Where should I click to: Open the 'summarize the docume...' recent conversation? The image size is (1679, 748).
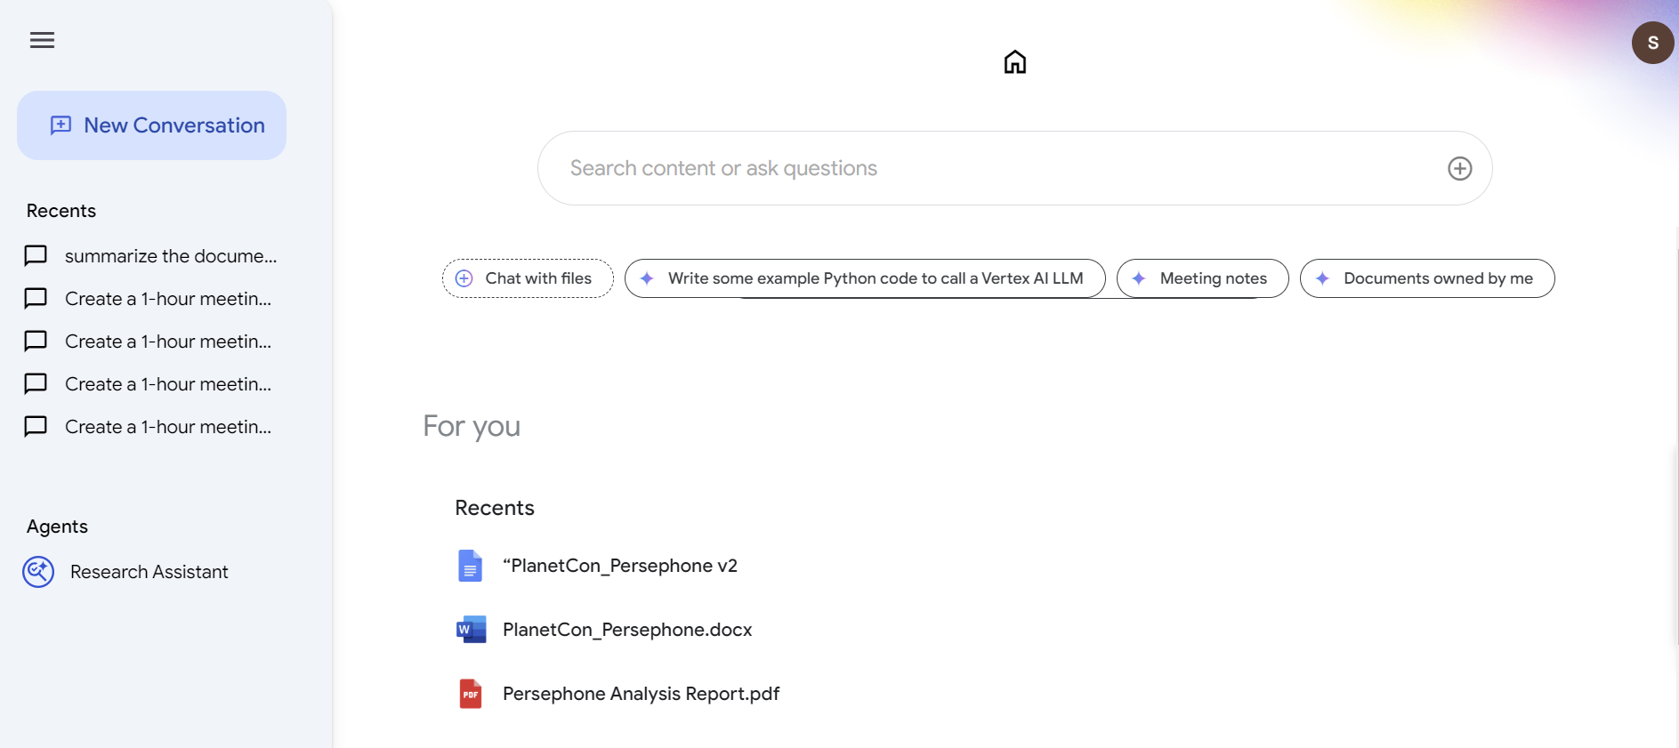pos(169,256)
